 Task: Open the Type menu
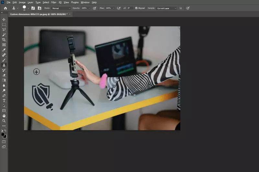pos(38,3)
